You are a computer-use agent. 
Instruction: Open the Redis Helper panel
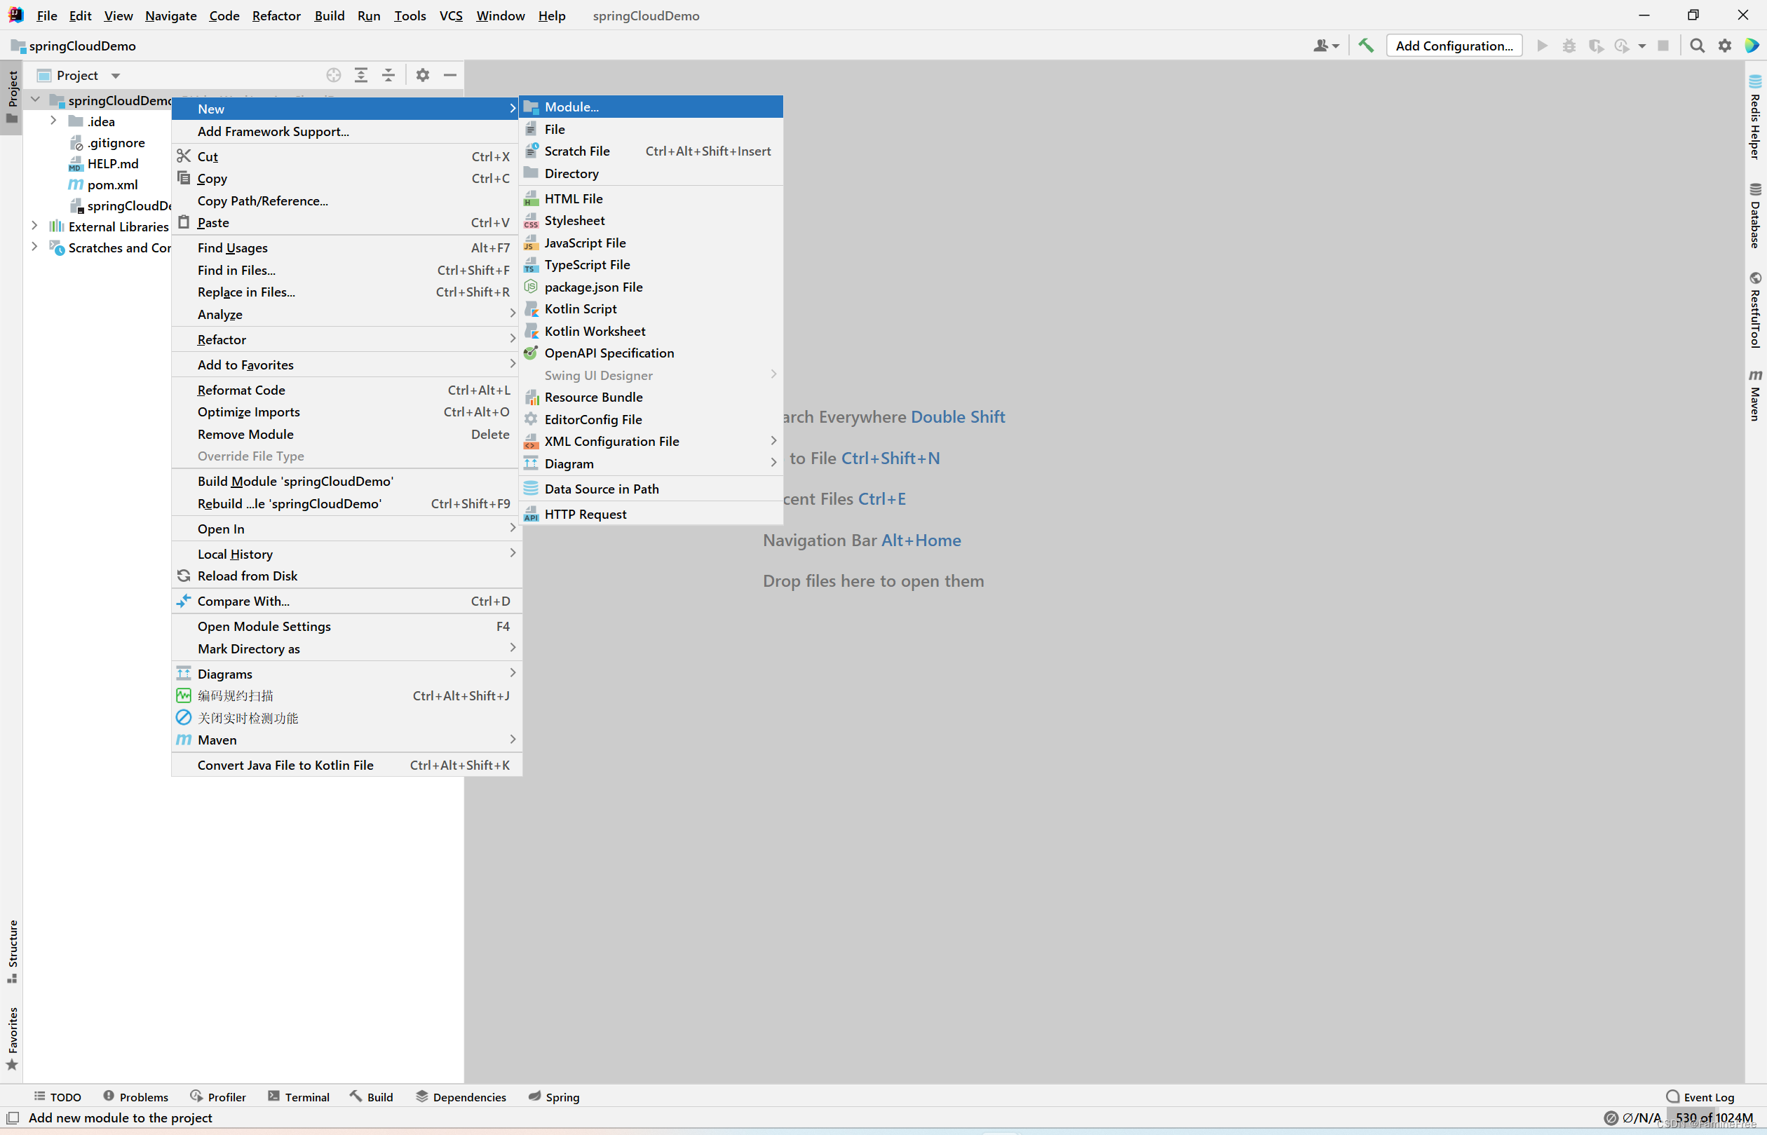coord(1754,125)
